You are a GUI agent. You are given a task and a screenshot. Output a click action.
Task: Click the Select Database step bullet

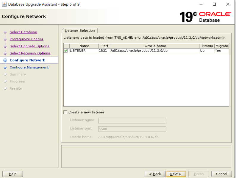click(5, 32)
